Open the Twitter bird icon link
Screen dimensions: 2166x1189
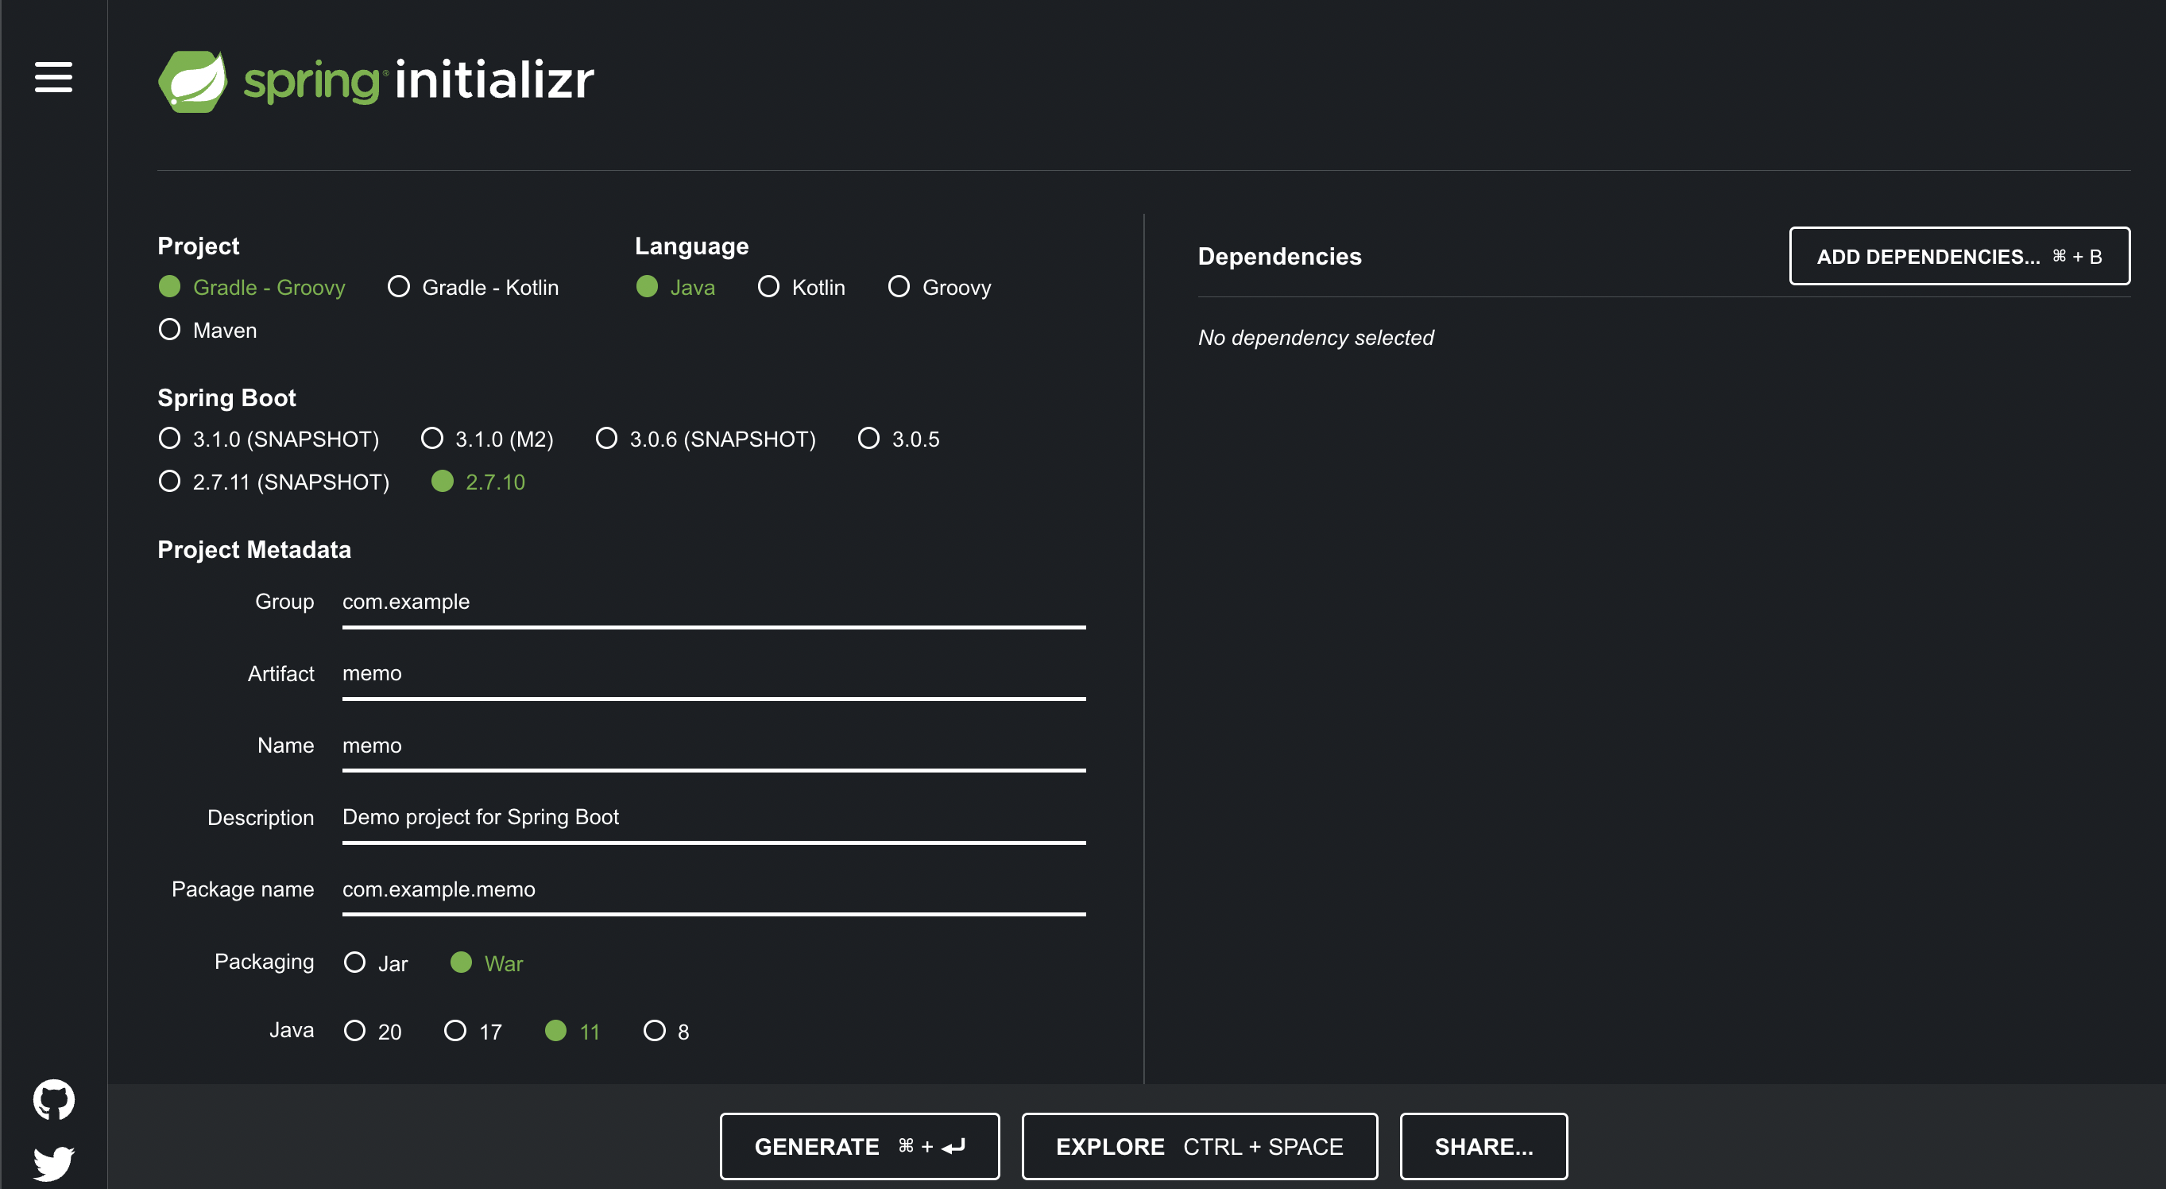[54, 1163]
